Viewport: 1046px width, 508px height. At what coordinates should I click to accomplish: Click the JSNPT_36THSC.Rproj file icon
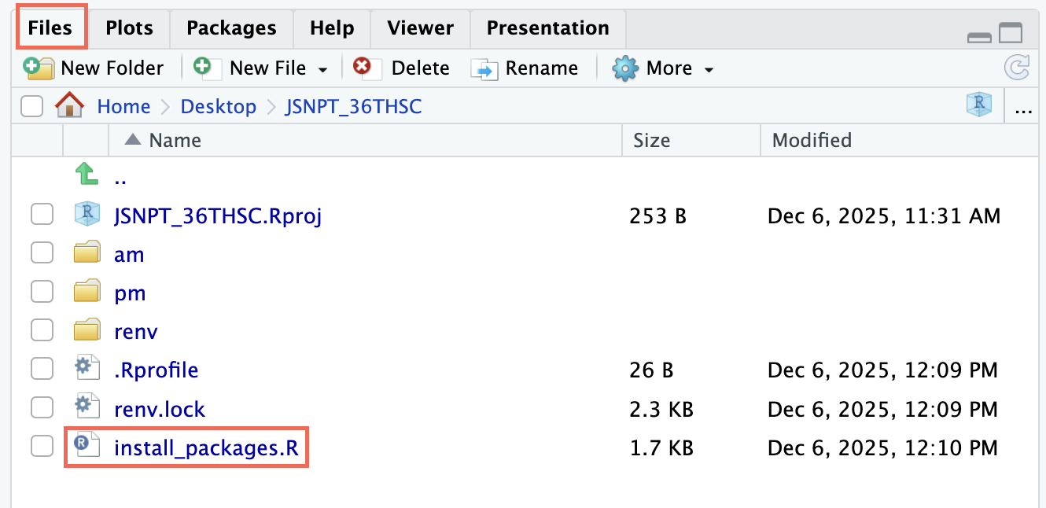(87, 214)
